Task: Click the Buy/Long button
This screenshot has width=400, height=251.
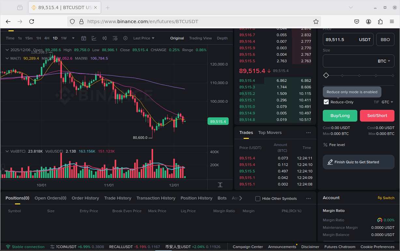Action: (x=340, y=116)
